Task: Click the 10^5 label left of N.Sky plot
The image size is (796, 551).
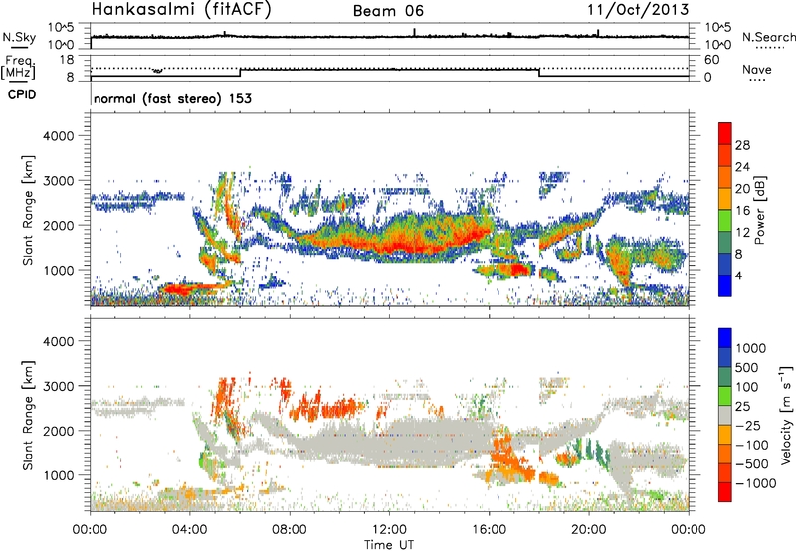Action: tap(61, 28)
